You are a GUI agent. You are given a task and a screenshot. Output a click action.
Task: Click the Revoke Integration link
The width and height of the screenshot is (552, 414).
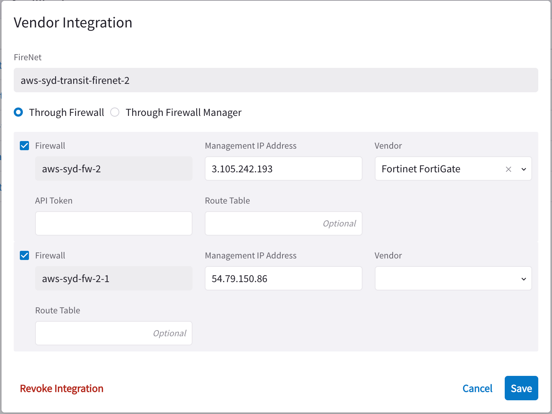(62, 388)
